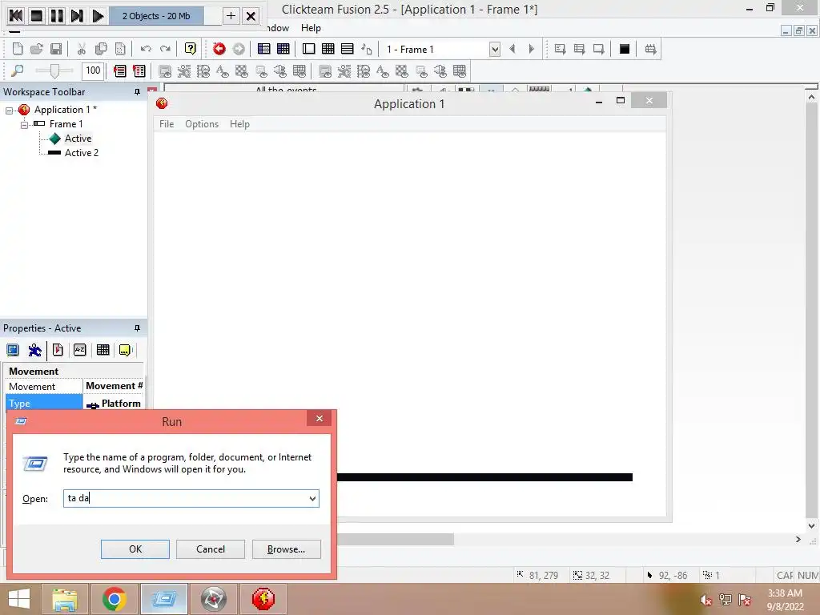Click OK in the Run dialog

pos(135,549)
